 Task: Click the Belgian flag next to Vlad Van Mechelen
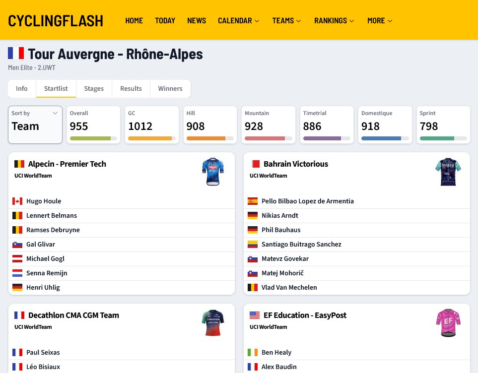(x=253, y=287)
